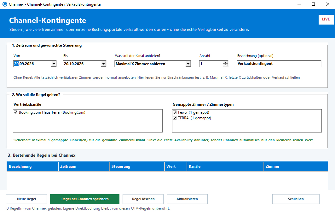
Task: Click the 'Was soll der Kanal anbieten?' label
Action: click(x=138, y=56)
